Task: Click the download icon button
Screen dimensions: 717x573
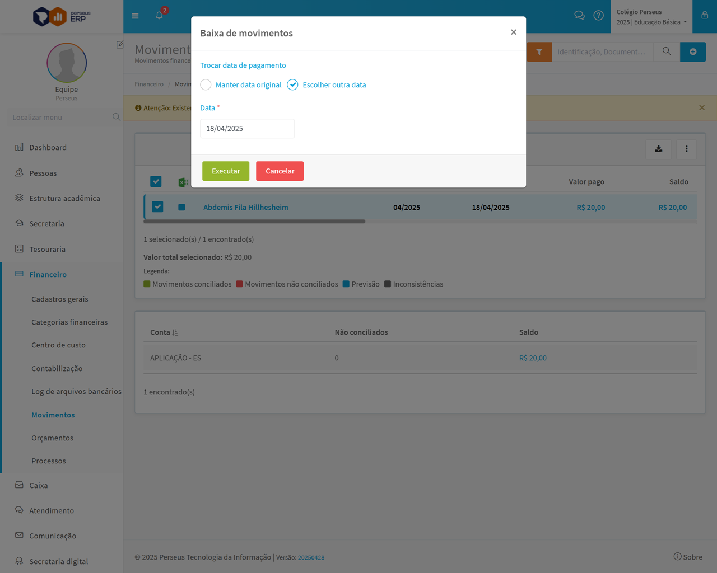Action: coord(658,149)
